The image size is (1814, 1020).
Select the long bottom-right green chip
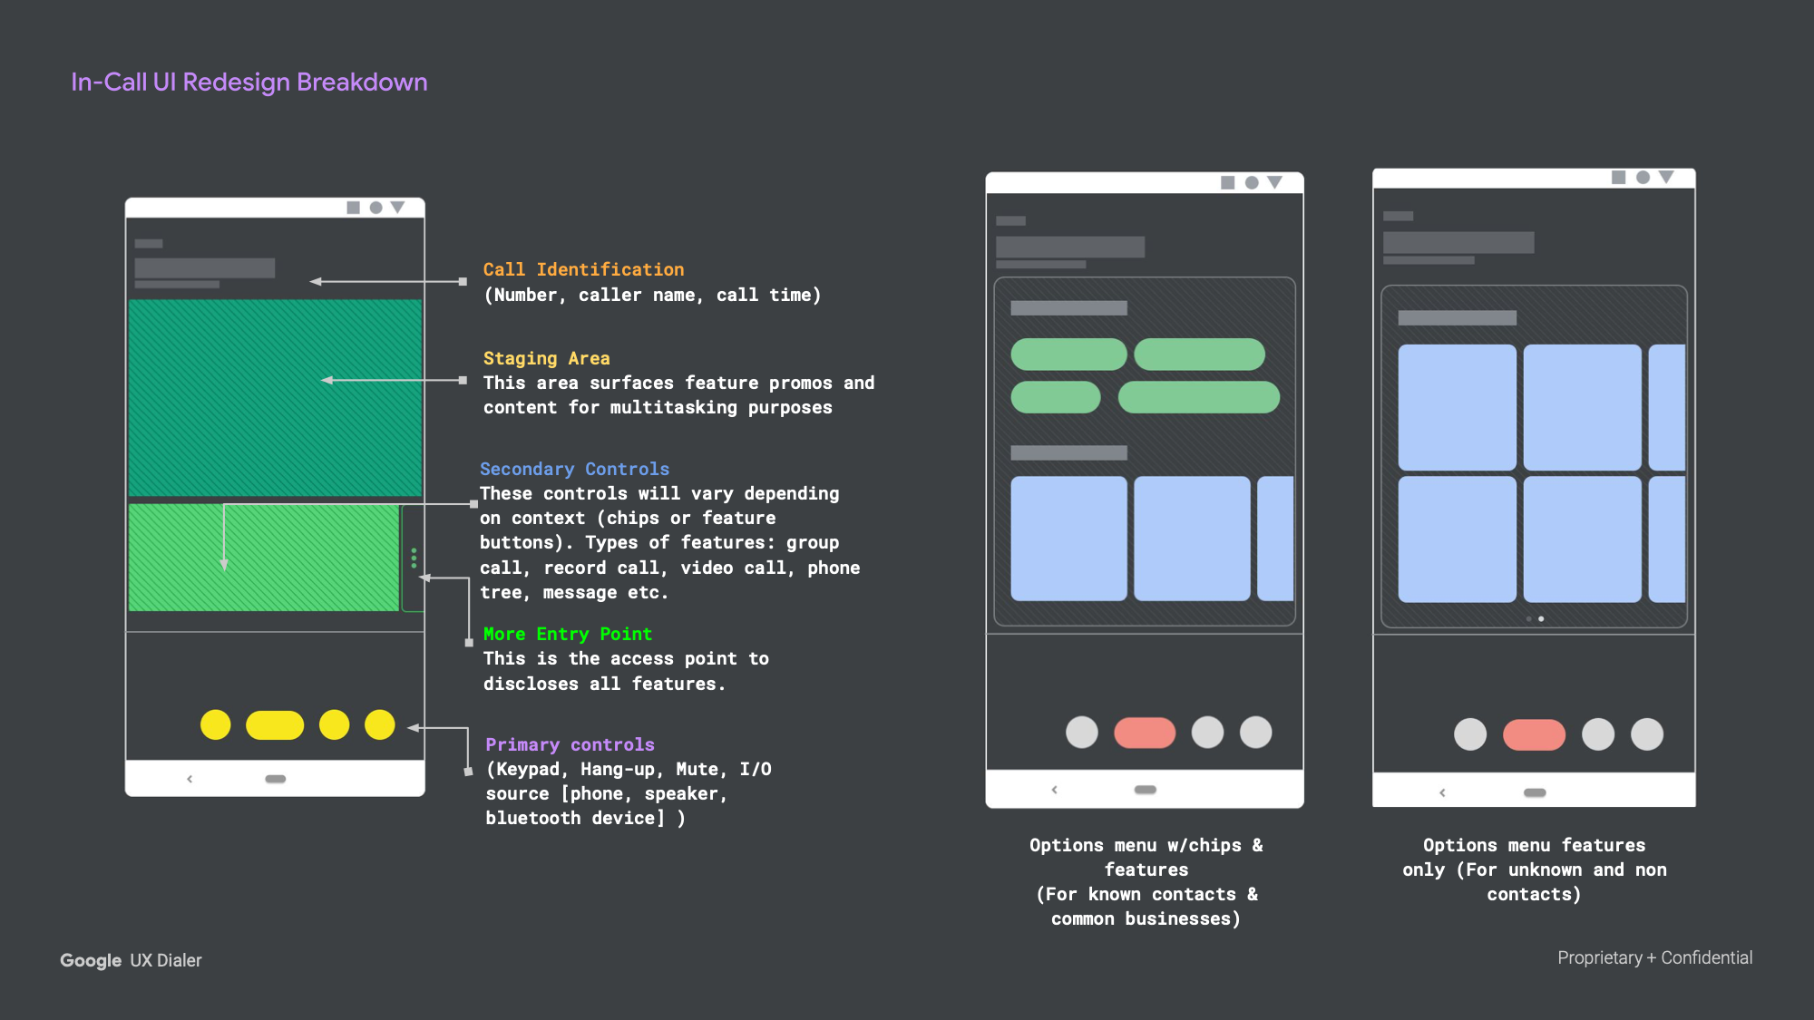1198,397
